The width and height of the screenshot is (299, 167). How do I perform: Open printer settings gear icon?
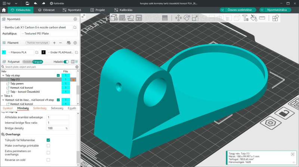point(75,19)
